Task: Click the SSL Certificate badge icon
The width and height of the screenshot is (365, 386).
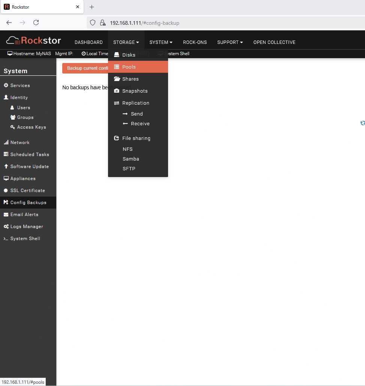Action: pyautogui.click(x=6, y=190)
